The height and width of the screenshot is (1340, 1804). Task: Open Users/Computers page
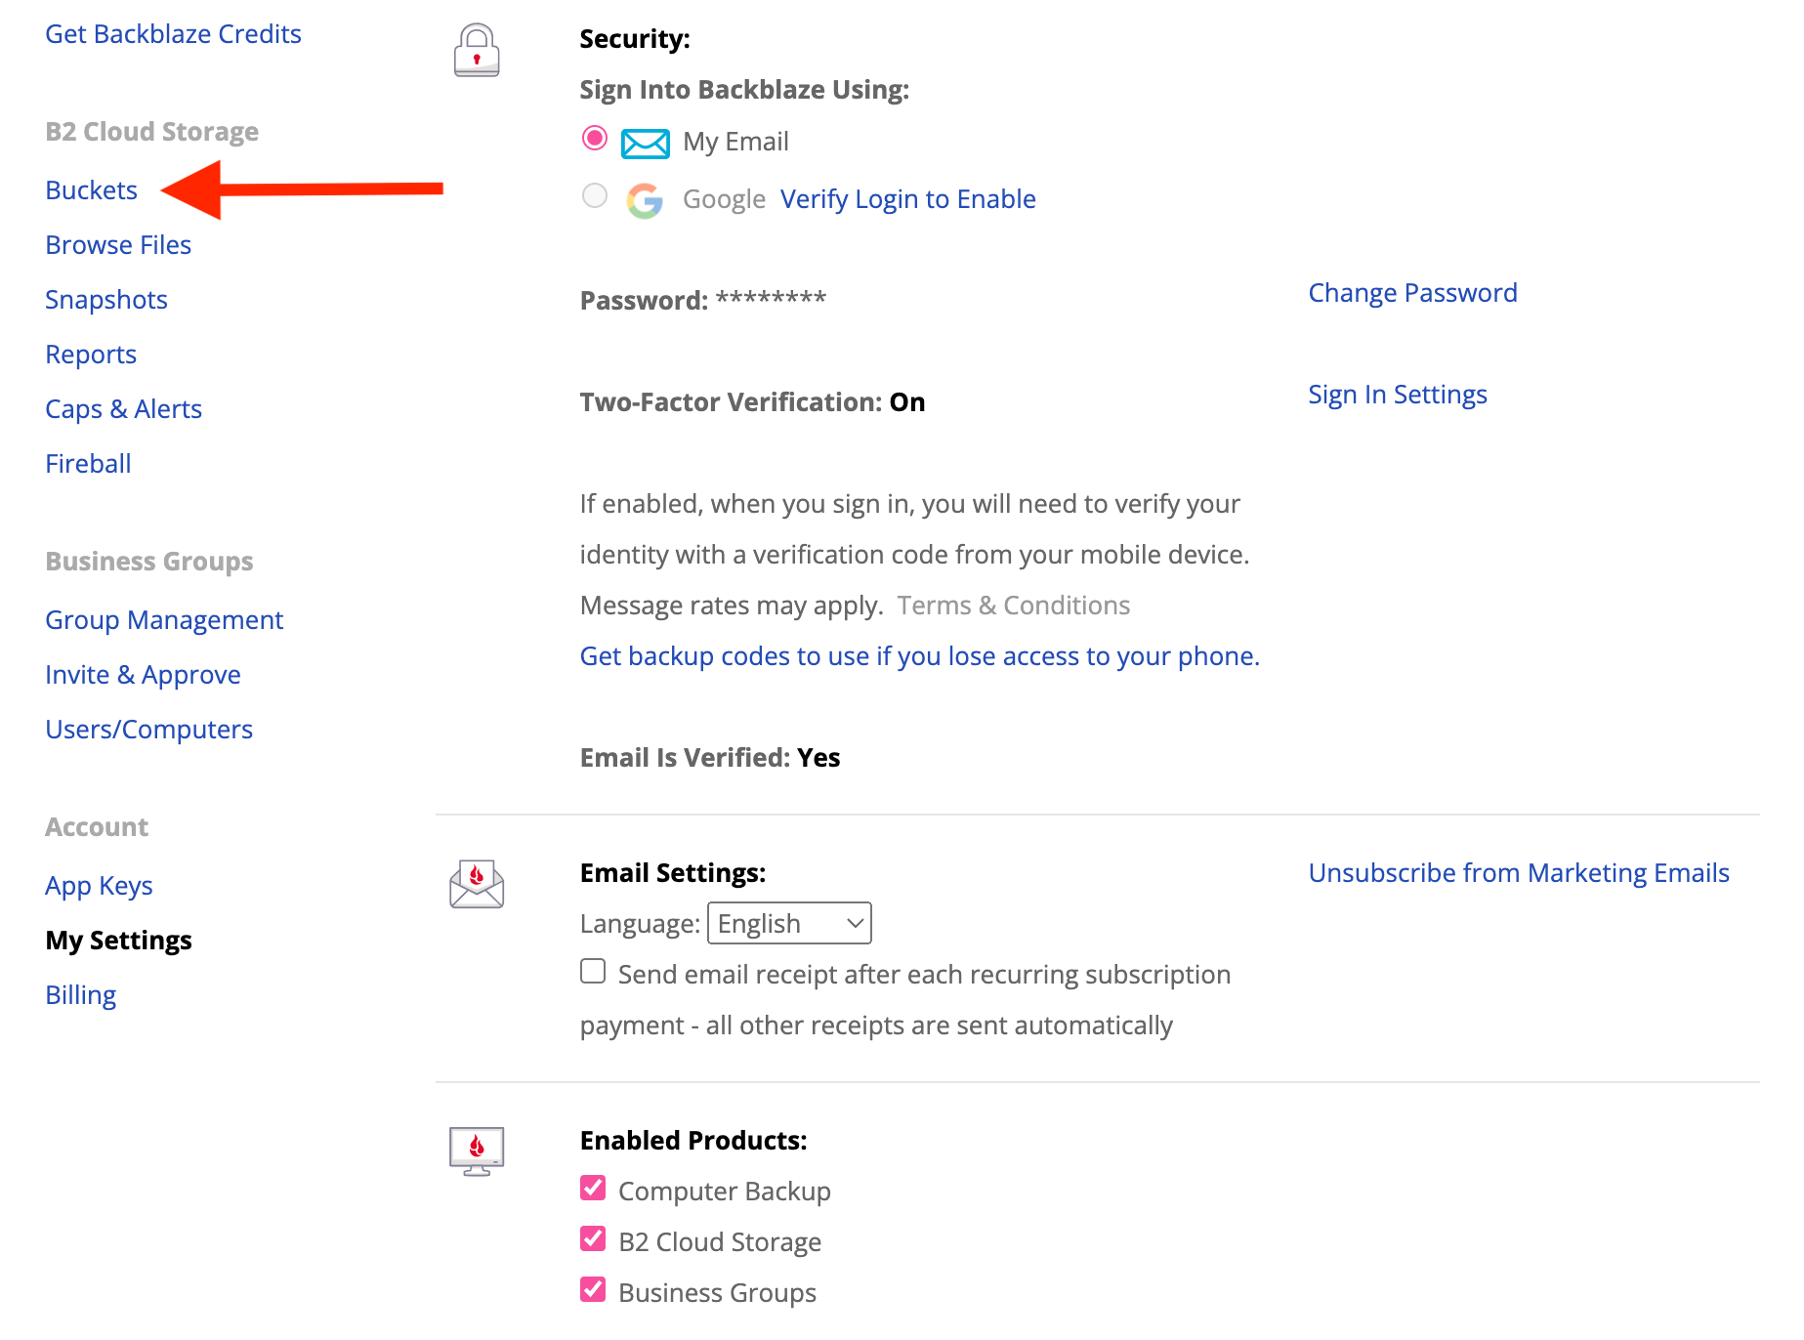point(148,730)
